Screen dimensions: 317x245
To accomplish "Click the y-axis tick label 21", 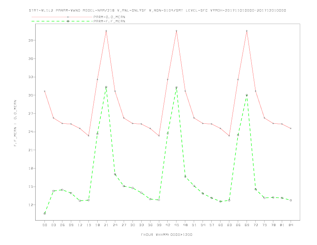I will click(x=31, y=150).
